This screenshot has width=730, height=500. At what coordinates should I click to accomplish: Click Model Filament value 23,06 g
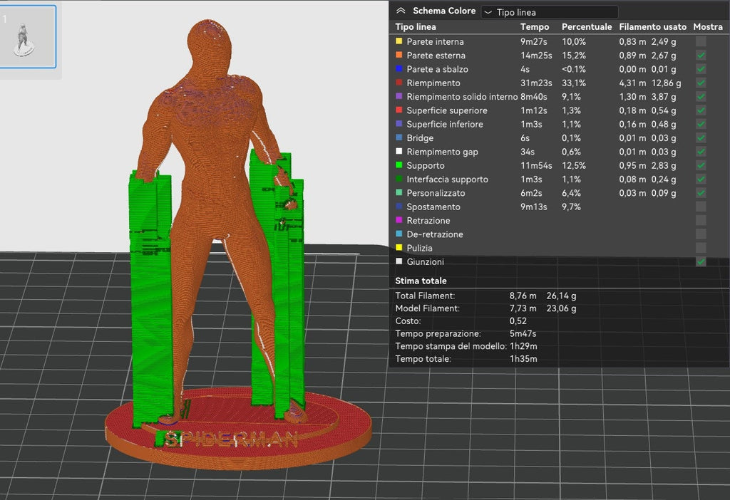561,308
